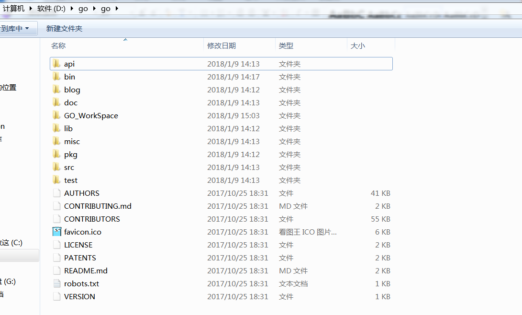Click the CONTRIBUTING.md file name
Image resolution: width=522 pixels, height=315 pixels.
coord(98,206)
